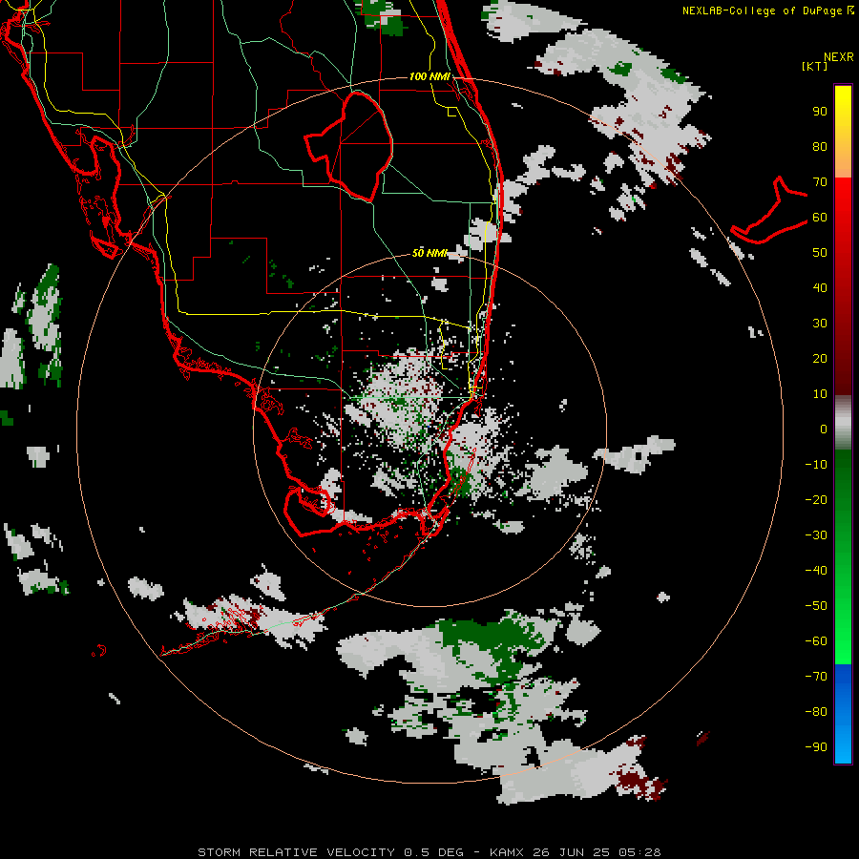The image size is (859, 859).
Task: Click the -50 value on velocity scale
Action: point(816,606)
